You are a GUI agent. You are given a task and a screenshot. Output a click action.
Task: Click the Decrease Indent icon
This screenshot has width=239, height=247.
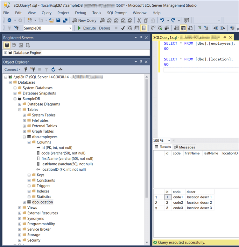click(x=216, y=28)
